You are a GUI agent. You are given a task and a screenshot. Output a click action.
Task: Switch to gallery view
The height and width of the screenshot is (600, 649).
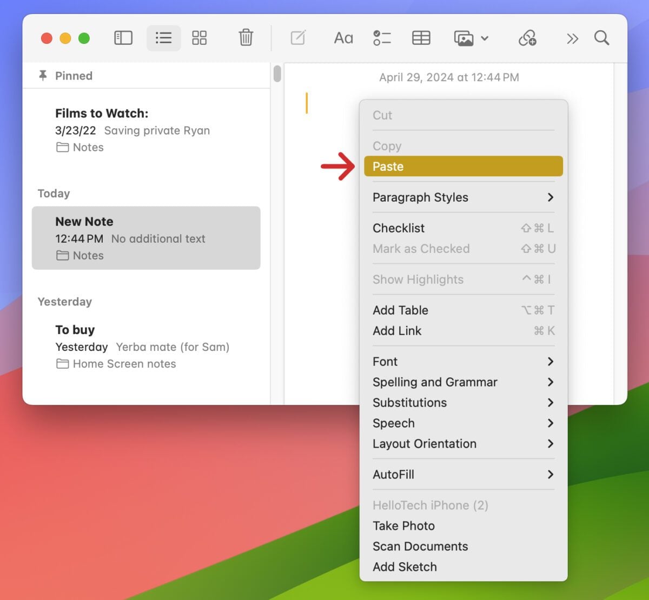point(199,38)
